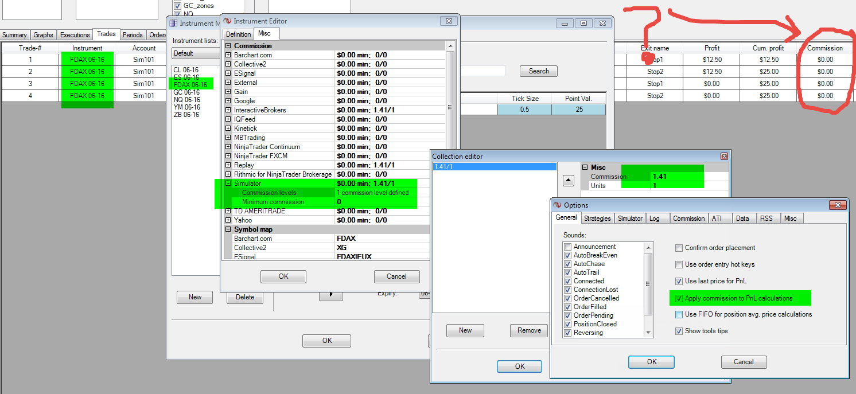Screen dimensions: 856x394
Task: Toggle Announcement sound checkbox
Action: [x=567, y=247]
